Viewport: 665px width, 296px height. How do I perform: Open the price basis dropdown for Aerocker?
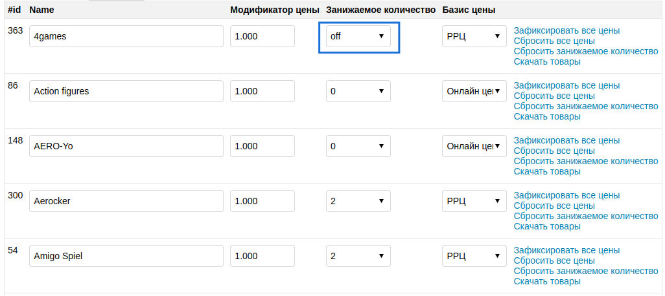474,201
